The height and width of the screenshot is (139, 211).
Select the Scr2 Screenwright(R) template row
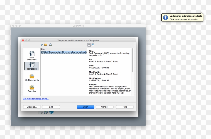click(64, 52)
